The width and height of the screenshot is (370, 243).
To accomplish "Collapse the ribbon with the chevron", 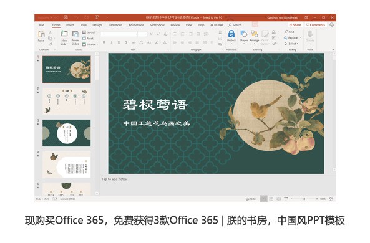I will (x=333, y=50).
